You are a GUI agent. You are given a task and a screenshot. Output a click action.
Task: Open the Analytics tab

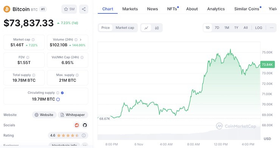click(216, 9)
